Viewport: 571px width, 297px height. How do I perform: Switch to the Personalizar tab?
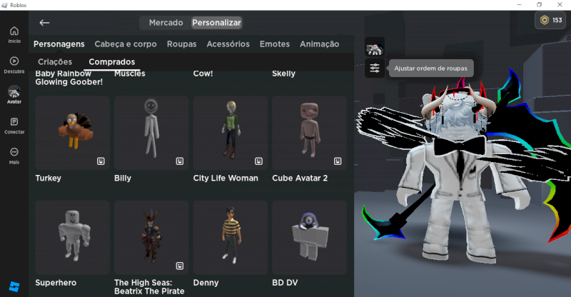pyautogui.click(x=217, y=23)
